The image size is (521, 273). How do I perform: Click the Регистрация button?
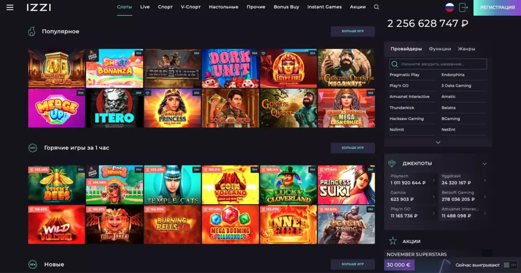tap(497, 8)
